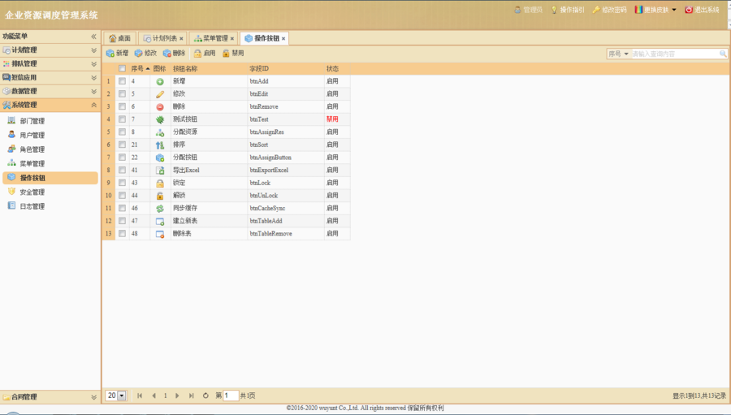Click into the search query input field

(x=675, y=54)
